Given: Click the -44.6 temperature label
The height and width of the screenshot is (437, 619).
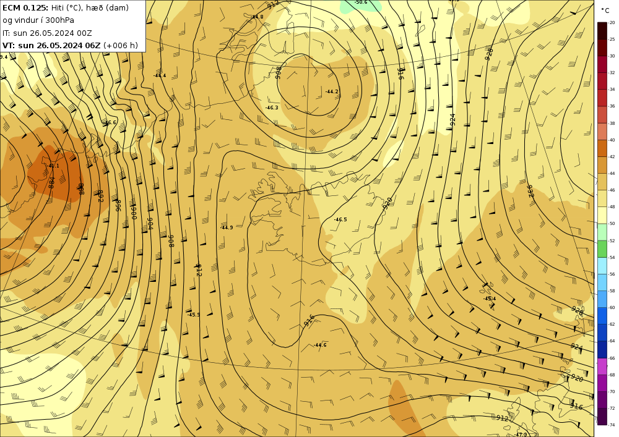Looking at the screenshot, I should pyautogui.click(x=320, y=345).
